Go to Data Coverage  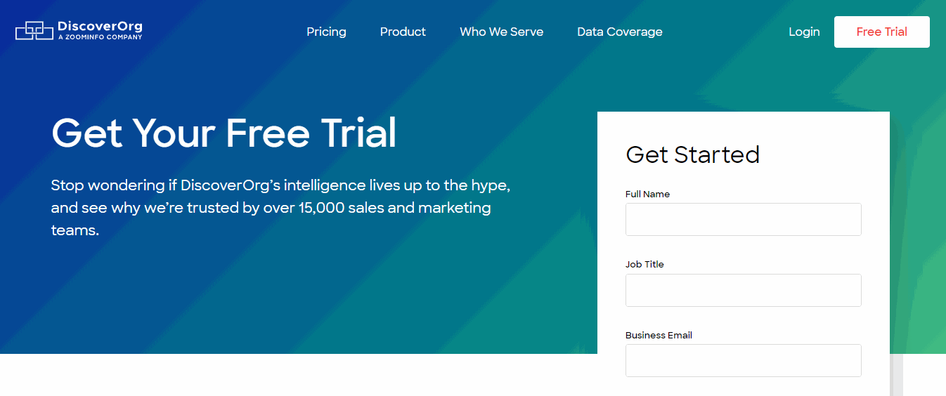pyautogui.click(x=619, y=32)
